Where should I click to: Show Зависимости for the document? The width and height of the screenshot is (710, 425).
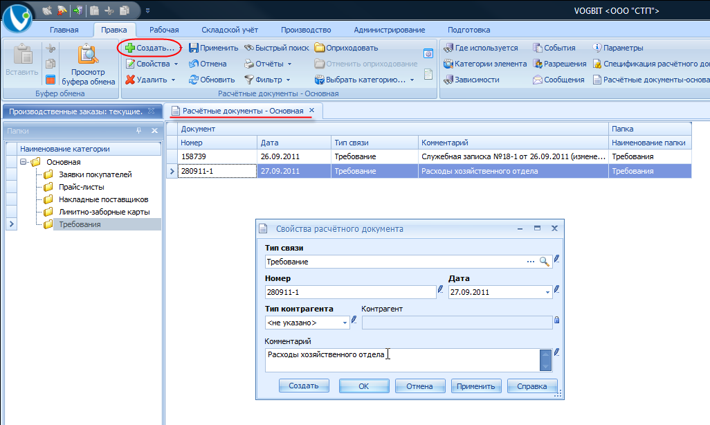(471, 80)
